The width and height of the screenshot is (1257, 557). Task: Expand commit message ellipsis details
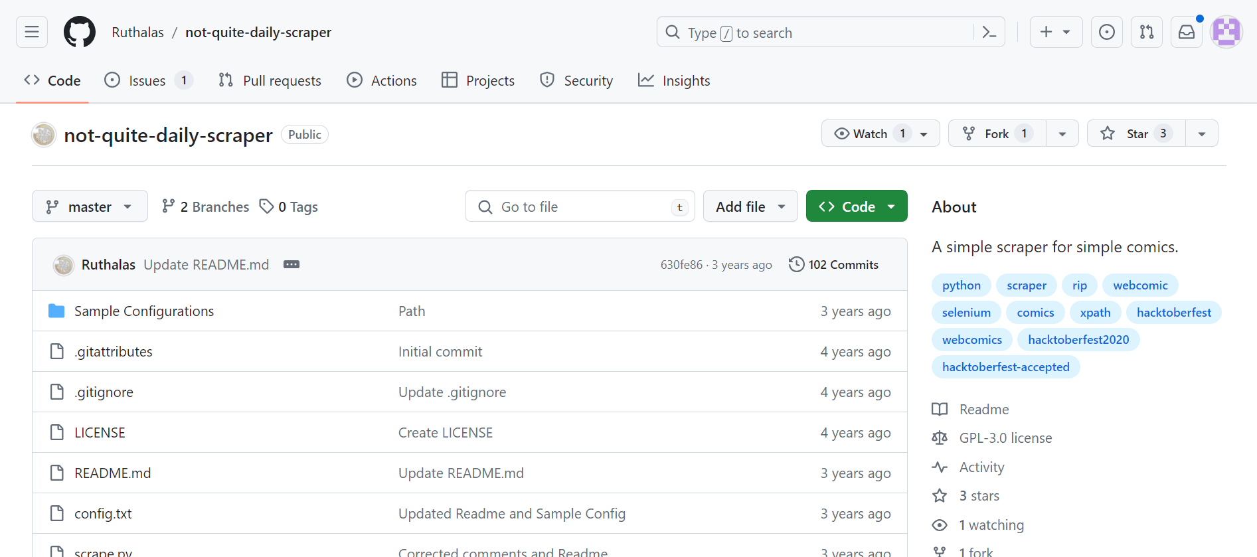coord(292,264)
